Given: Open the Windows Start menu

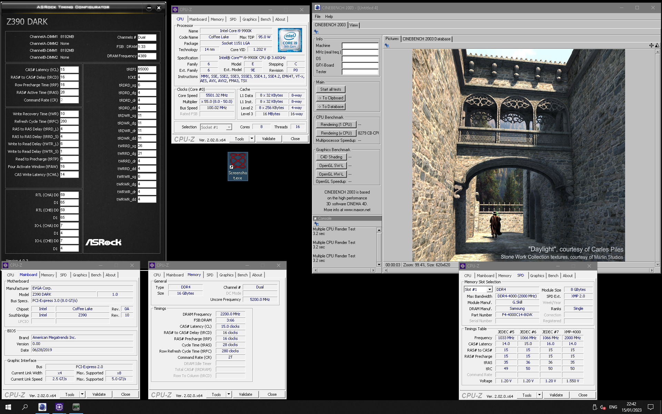Looking at the screenshot, I should pyautogui.click(x=8, y=407).
